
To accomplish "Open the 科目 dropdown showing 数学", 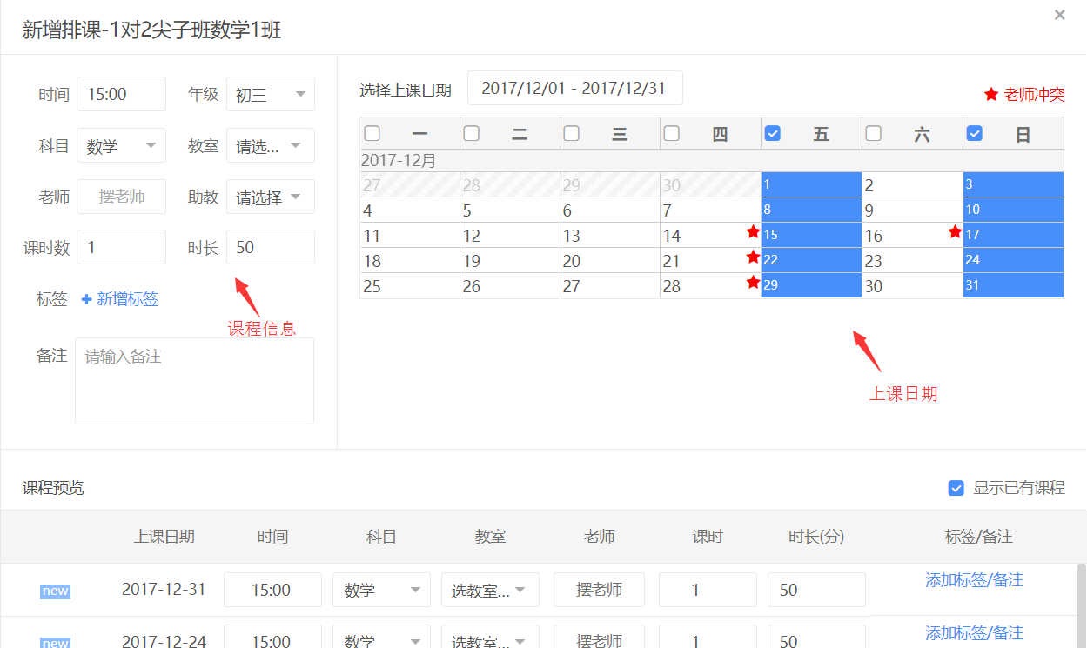I will point(121,145).
